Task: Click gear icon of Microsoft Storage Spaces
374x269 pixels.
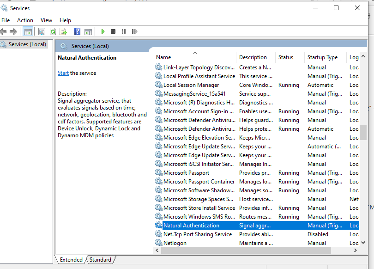Action: 159,199
